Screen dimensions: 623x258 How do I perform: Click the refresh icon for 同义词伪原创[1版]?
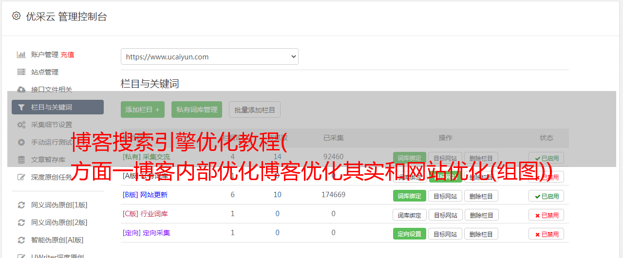click(21, 205)
